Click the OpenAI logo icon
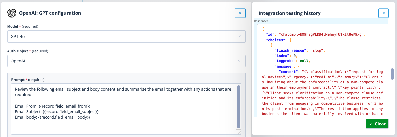 [x=12, y=13]
